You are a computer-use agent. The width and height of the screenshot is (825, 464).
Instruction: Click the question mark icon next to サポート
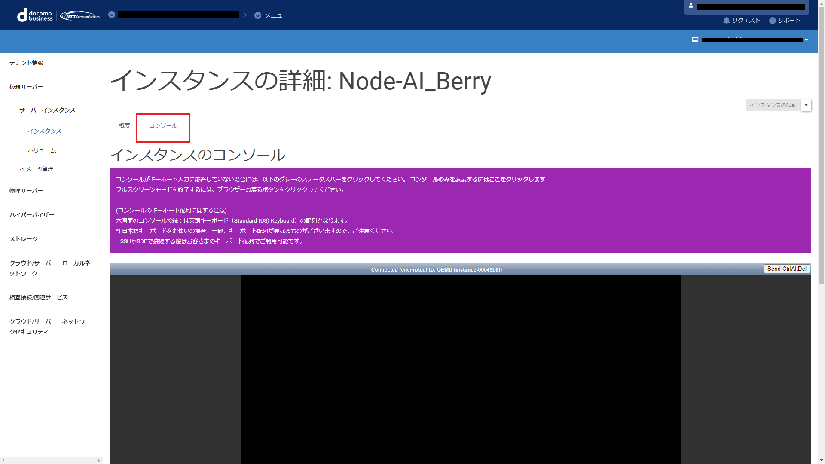[772, 21]
